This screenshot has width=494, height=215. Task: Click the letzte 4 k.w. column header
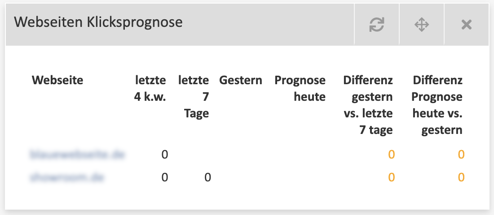tap(150, 88)
